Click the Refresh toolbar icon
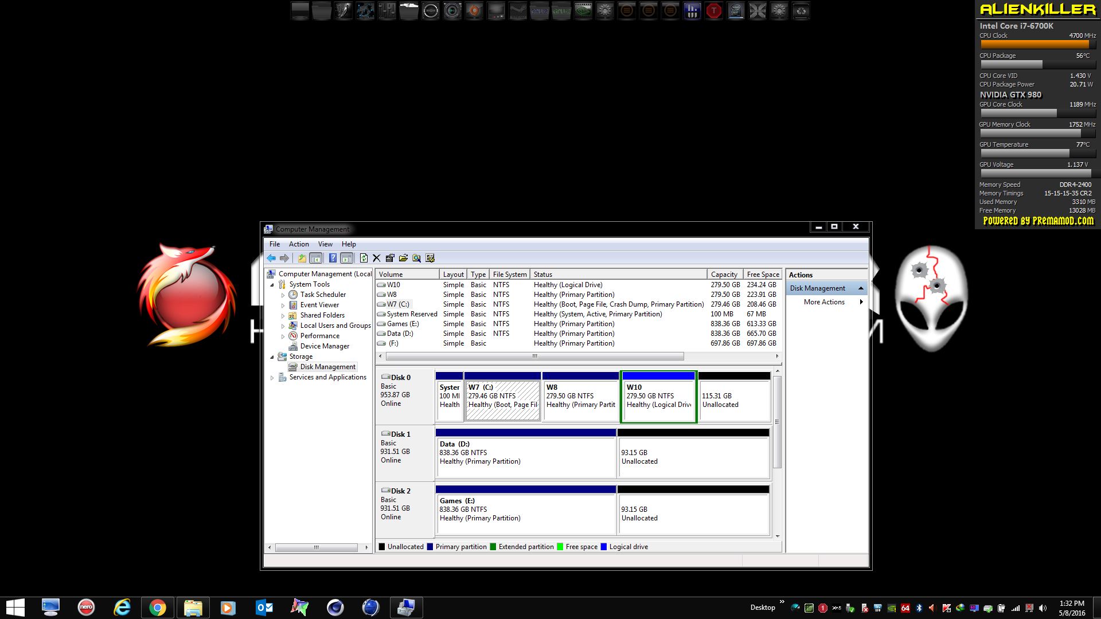Screen dimensions: 1101x619 click(364, 258)
